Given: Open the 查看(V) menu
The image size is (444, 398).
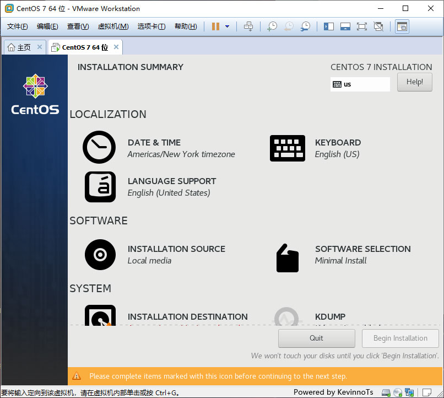Looking at the screenshot, I should [x=78, y=26].
